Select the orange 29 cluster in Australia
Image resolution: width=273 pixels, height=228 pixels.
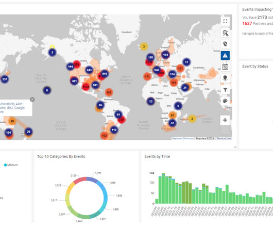coord(12,121)
